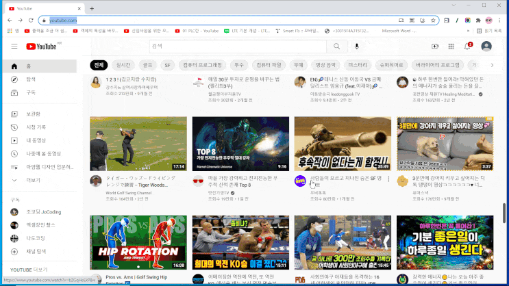509x286 pixels.
Task: Select the 무예 filter chip
Action: (298, 65)
